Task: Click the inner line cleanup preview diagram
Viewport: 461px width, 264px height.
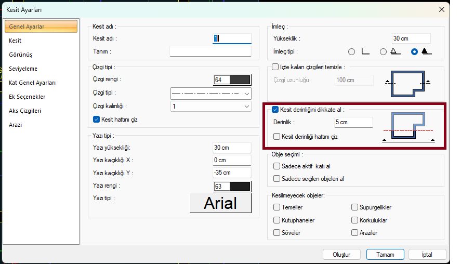Action: click(407, 84)
